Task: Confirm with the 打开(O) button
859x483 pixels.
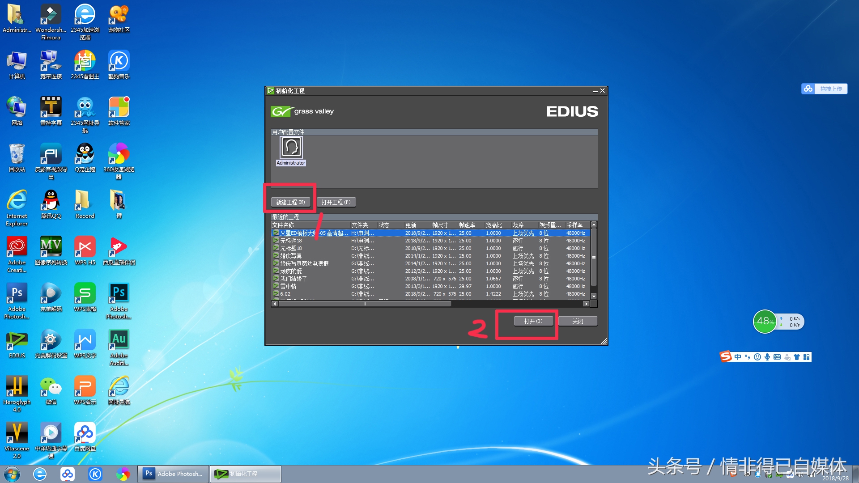Action: tap(533, 321)
